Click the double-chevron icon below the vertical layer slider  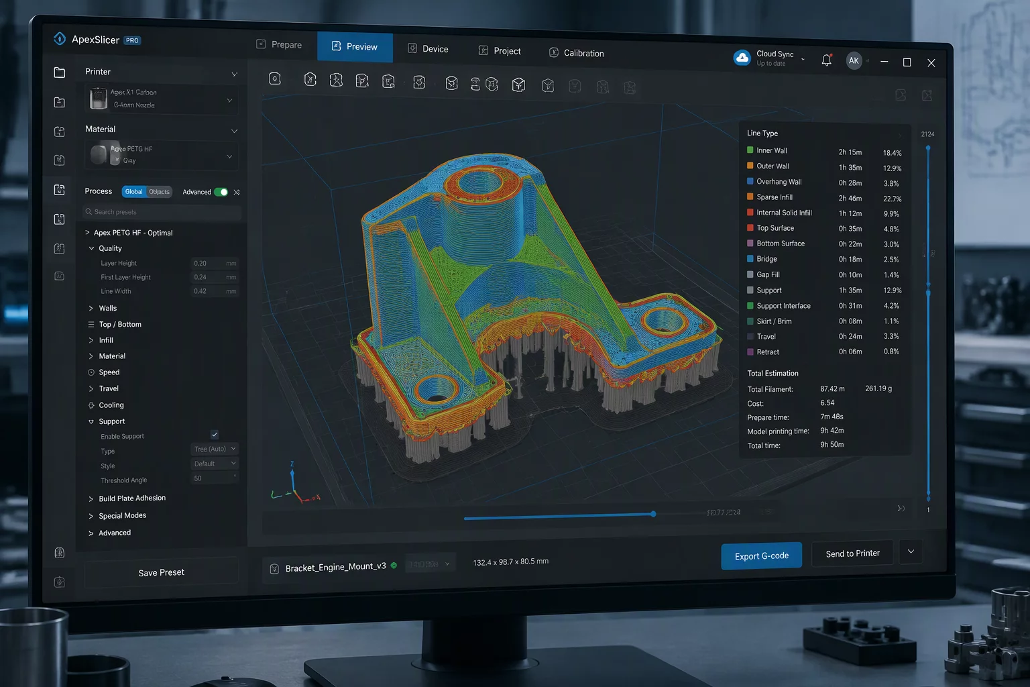point(901,509)
